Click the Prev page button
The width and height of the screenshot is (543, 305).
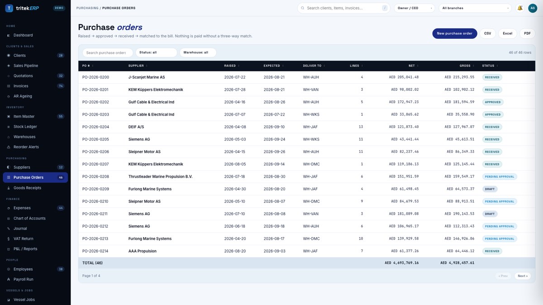(x=503, y=276)
